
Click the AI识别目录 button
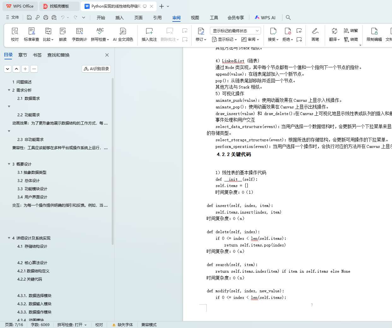[x=96, y=69]
